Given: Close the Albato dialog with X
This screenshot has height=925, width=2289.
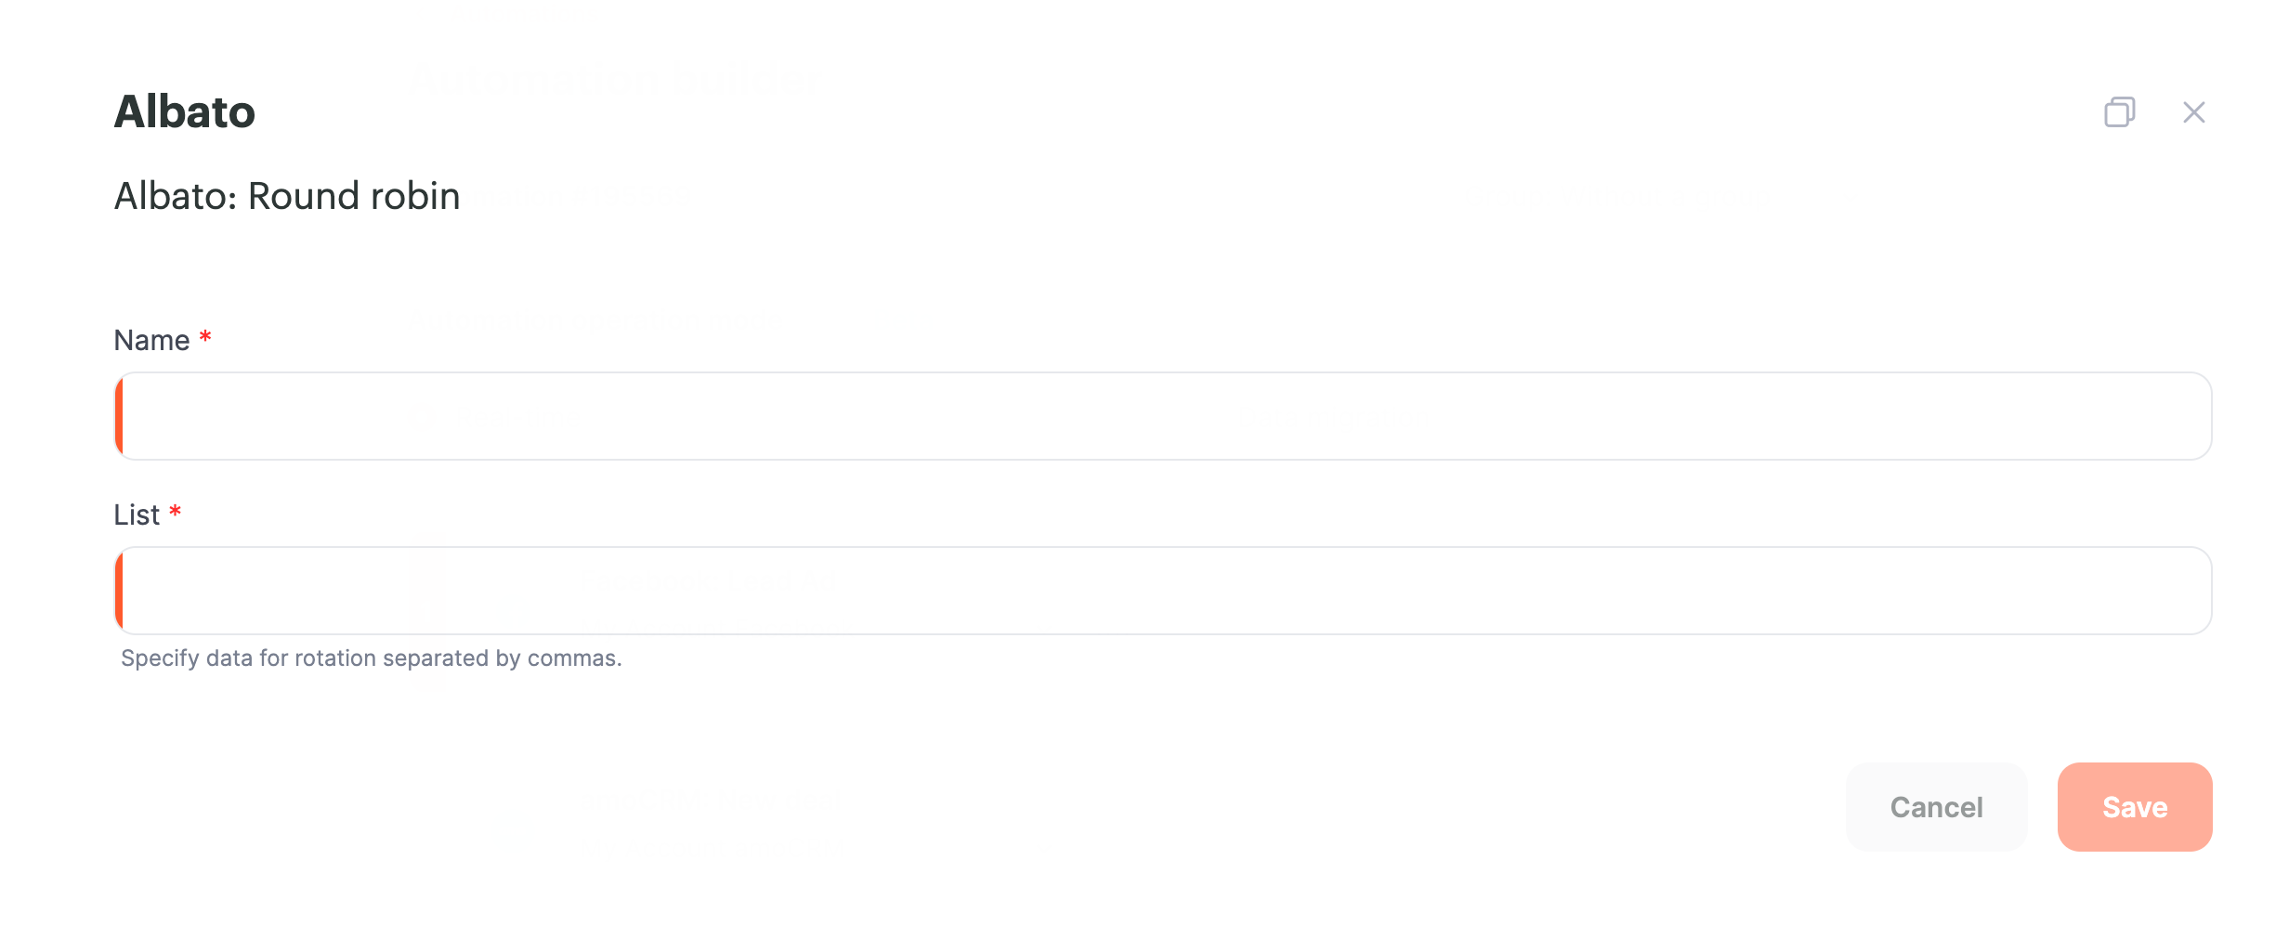Looking at the screenshot, I should [x=2193, y=112].
